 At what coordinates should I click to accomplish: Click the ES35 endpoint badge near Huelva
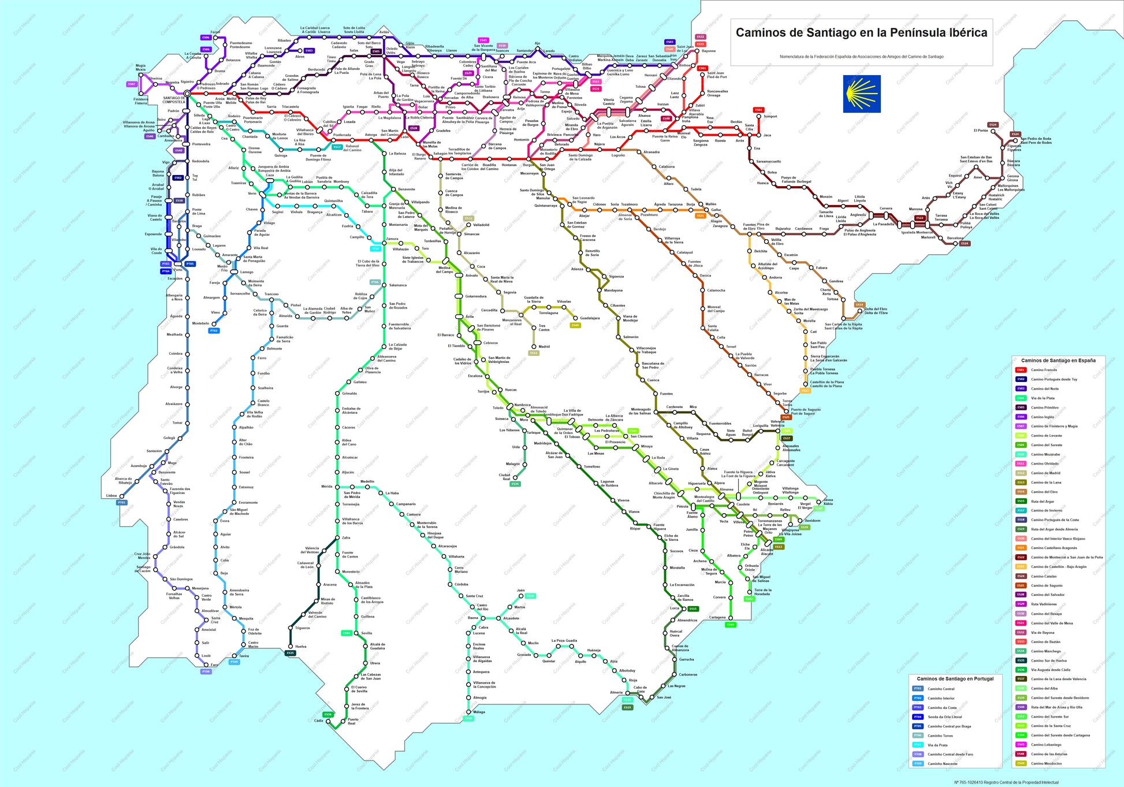click(290, 653)
